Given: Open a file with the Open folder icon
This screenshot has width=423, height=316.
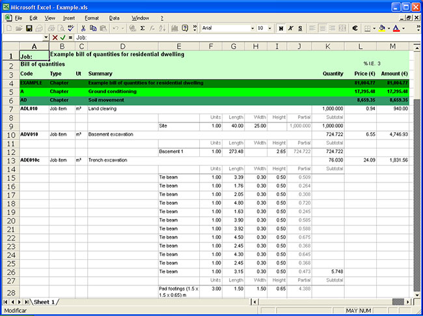Looking at the screenshot, I should coord(19,28).
